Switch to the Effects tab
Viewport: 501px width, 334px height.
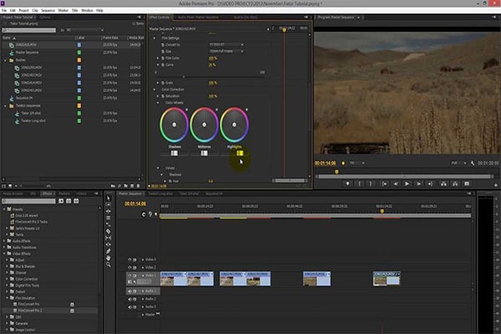(48, 194)
